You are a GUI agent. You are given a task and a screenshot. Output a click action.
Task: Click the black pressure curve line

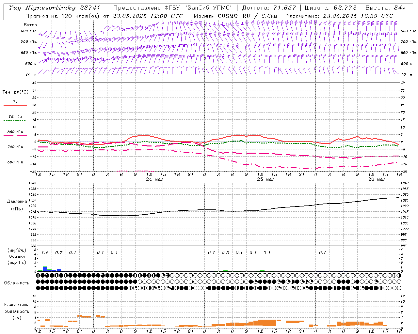click(219, 210)
